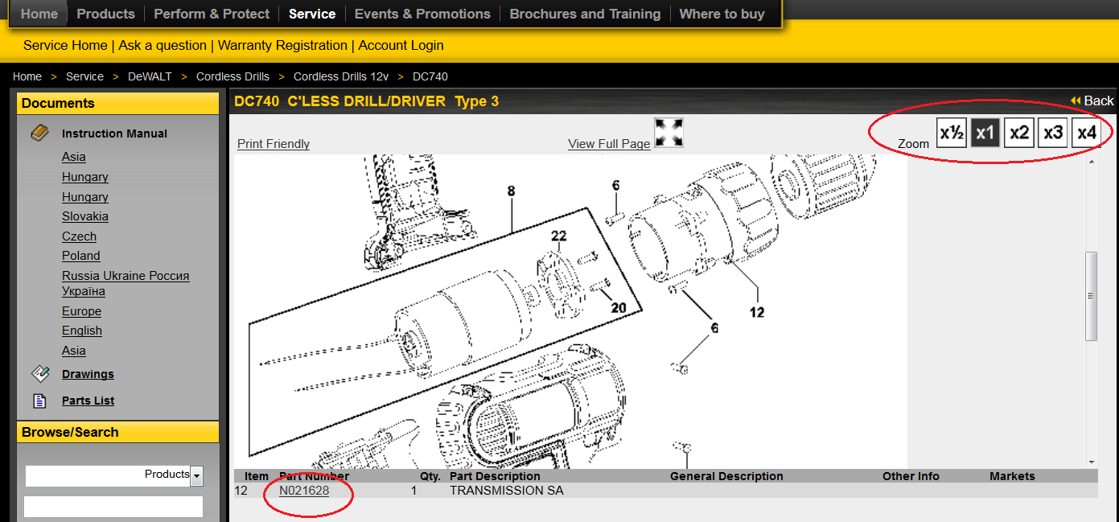Click the Back arrows icon

tap(1076, 101)
